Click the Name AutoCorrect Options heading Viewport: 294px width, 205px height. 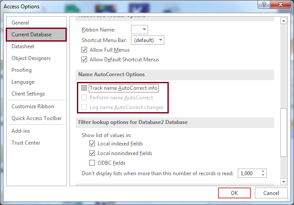[111, 74]
